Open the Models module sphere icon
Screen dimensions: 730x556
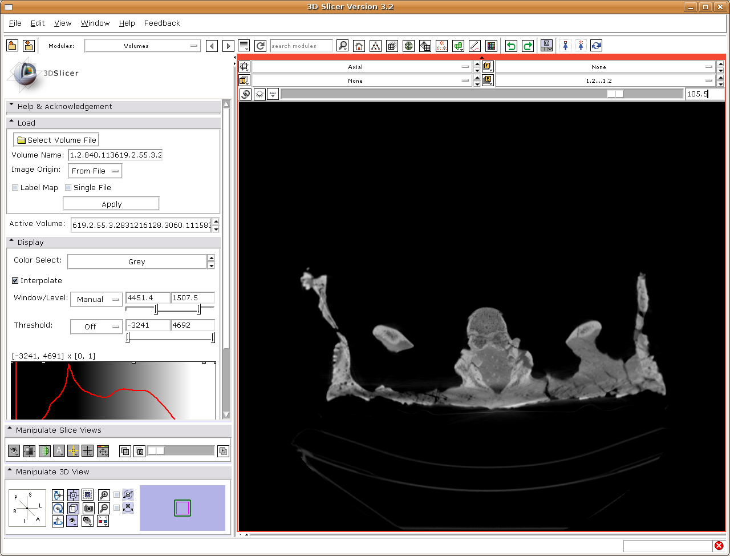408,46
